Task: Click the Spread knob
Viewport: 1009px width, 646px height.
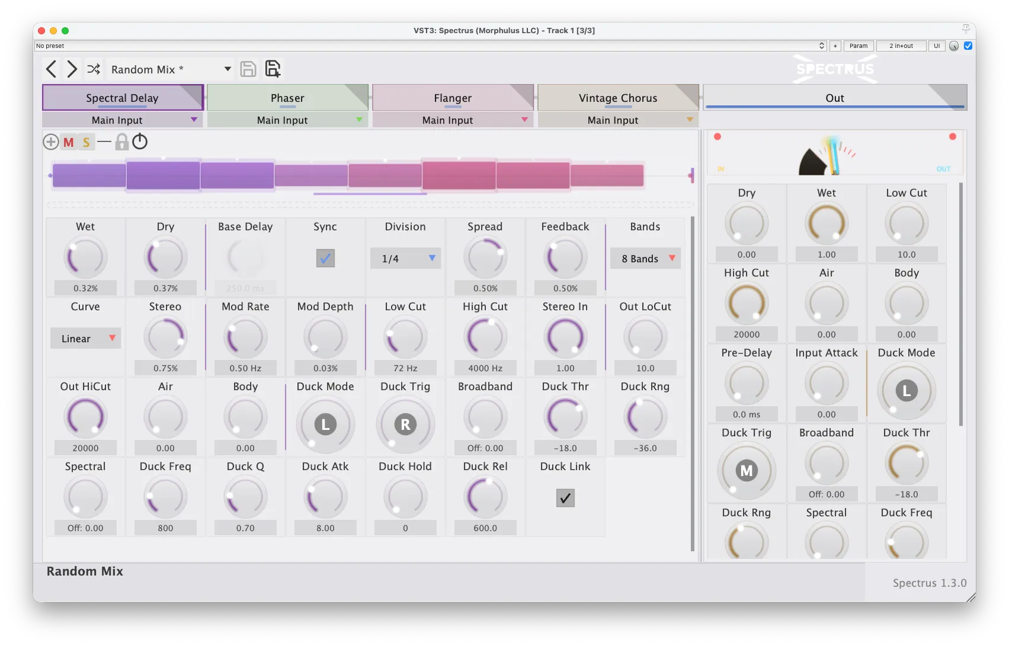Action: pos(485,258)
